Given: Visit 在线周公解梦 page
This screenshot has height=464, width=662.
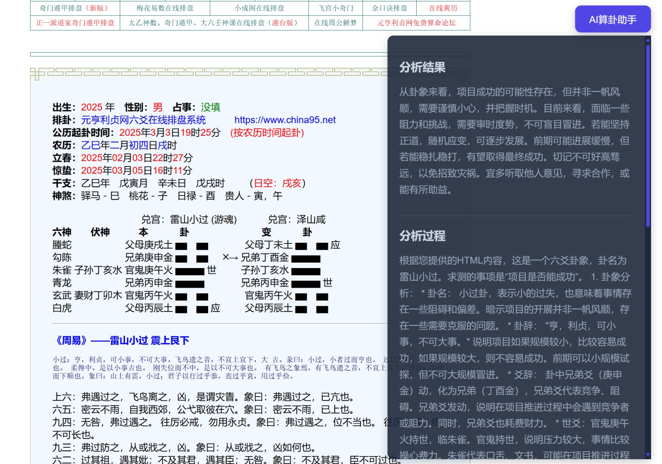Looking at the screenshot, I should click(335, 23).
